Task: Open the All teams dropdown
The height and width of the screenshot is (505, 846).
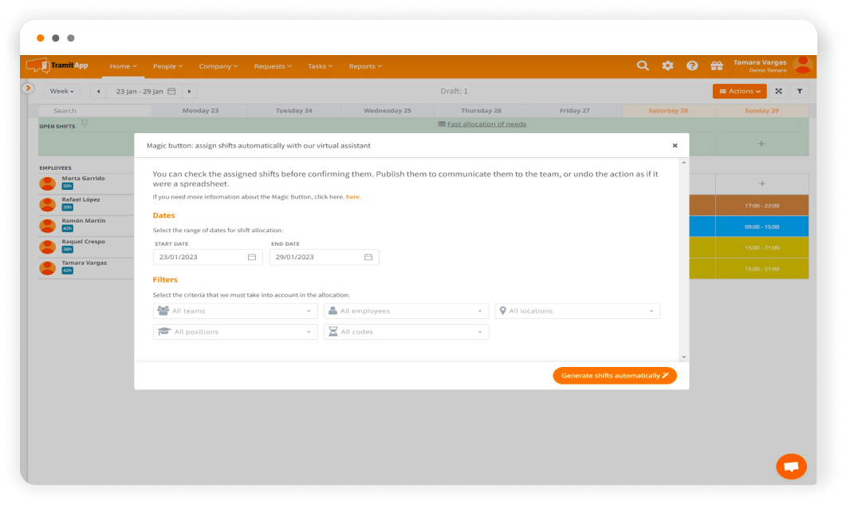Action: (234, 311)
